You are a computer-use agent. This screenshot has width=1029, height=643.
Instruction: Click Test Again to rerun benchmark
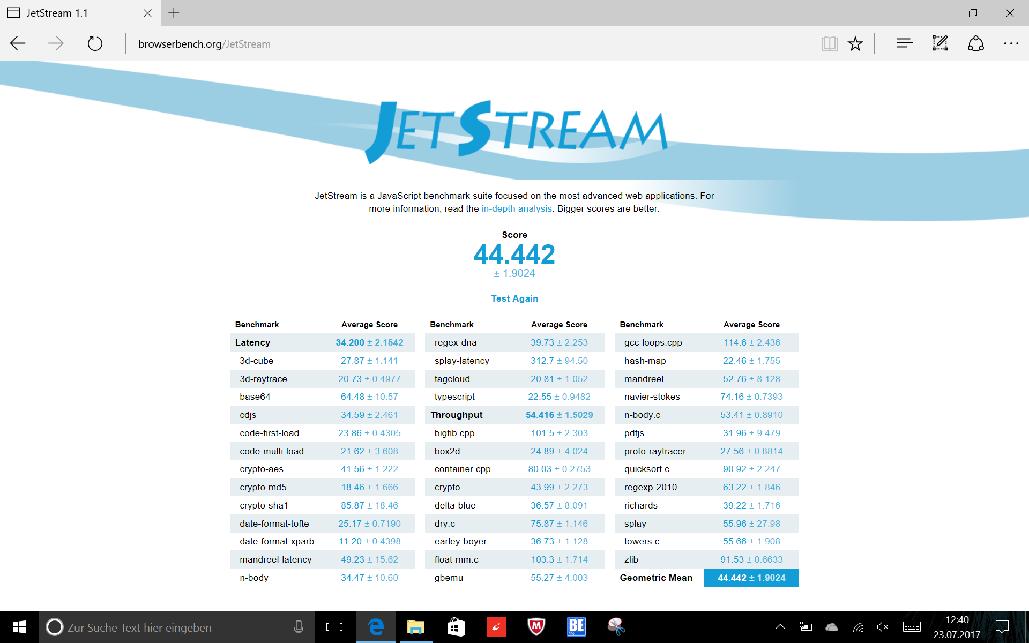click(x=514, y=298)
